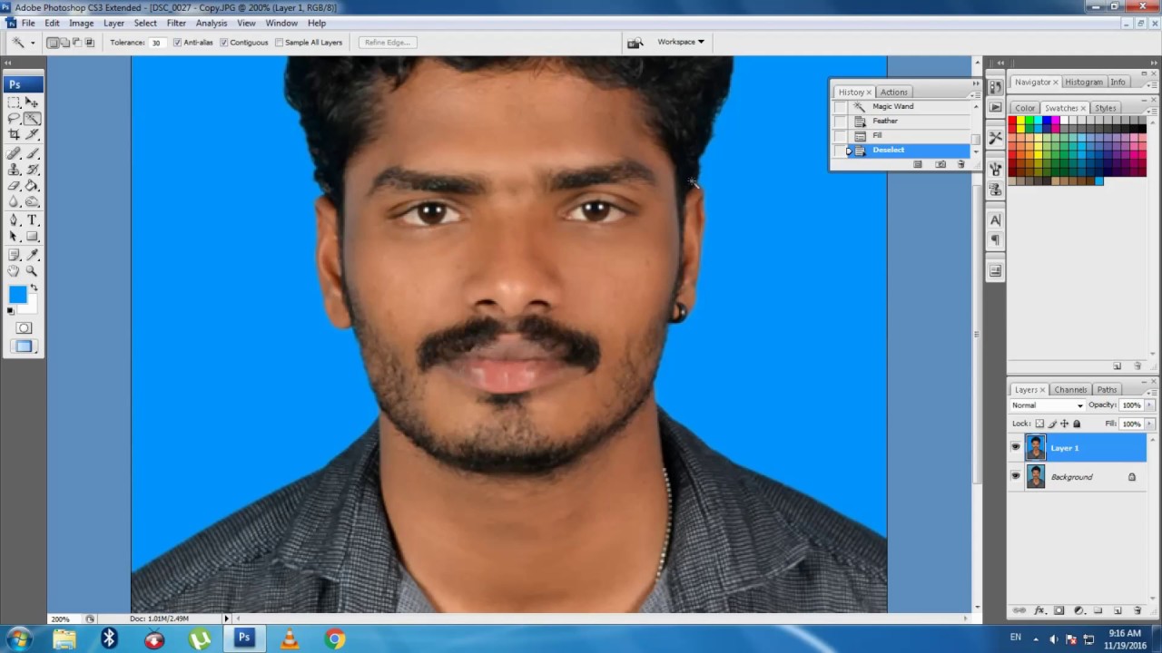Select the History Brush tool

pos(32,170)
